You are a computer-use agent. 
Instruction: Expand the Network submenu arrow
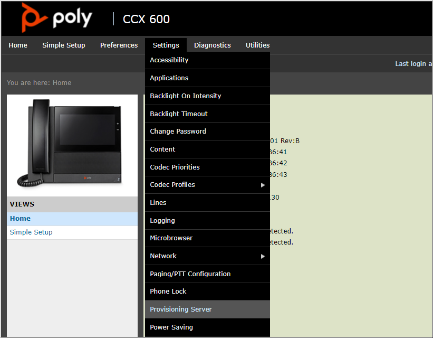point(263,256)
